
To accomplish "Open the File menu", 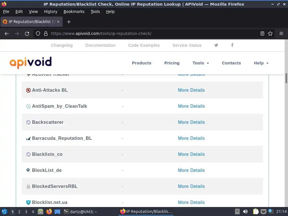I will (6, 12).
